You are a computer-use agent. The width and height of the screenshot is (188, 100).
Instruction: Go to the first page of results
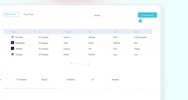click(72, 64)
